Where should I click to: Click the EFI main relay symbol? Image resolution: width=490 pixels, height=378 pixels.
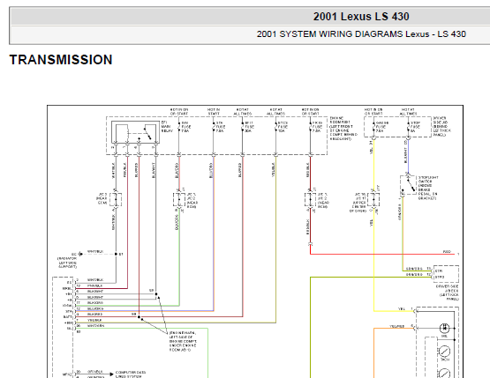136,132
